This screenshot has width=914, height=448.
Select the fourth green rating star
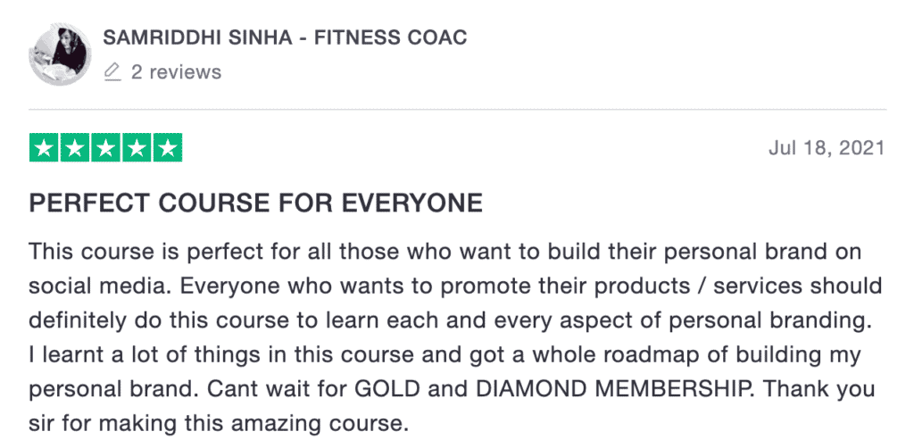[137, 147]
